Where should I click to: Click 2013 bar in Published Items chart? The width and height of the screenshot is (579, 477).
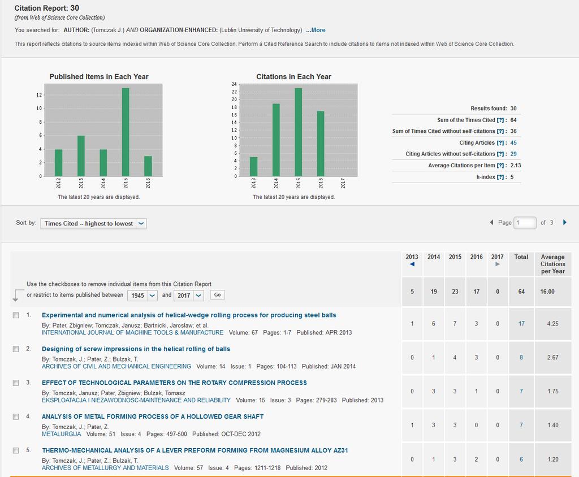click(81, 156)
